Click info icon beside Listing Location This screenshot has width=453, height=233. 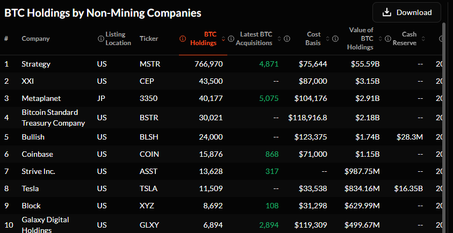[100, 39]
